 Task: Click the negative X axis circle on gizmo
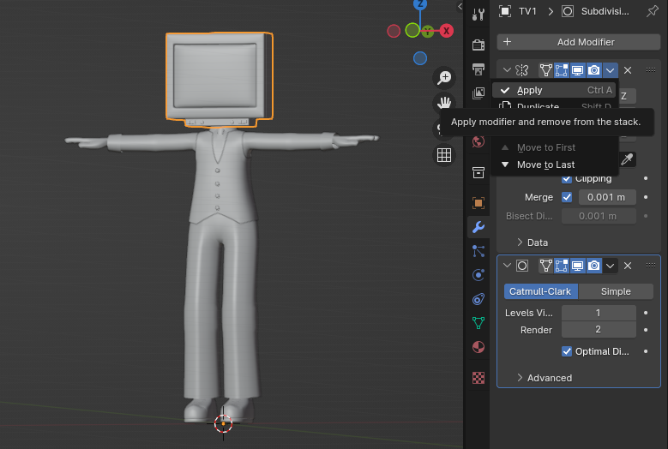[x=394, y=31]
